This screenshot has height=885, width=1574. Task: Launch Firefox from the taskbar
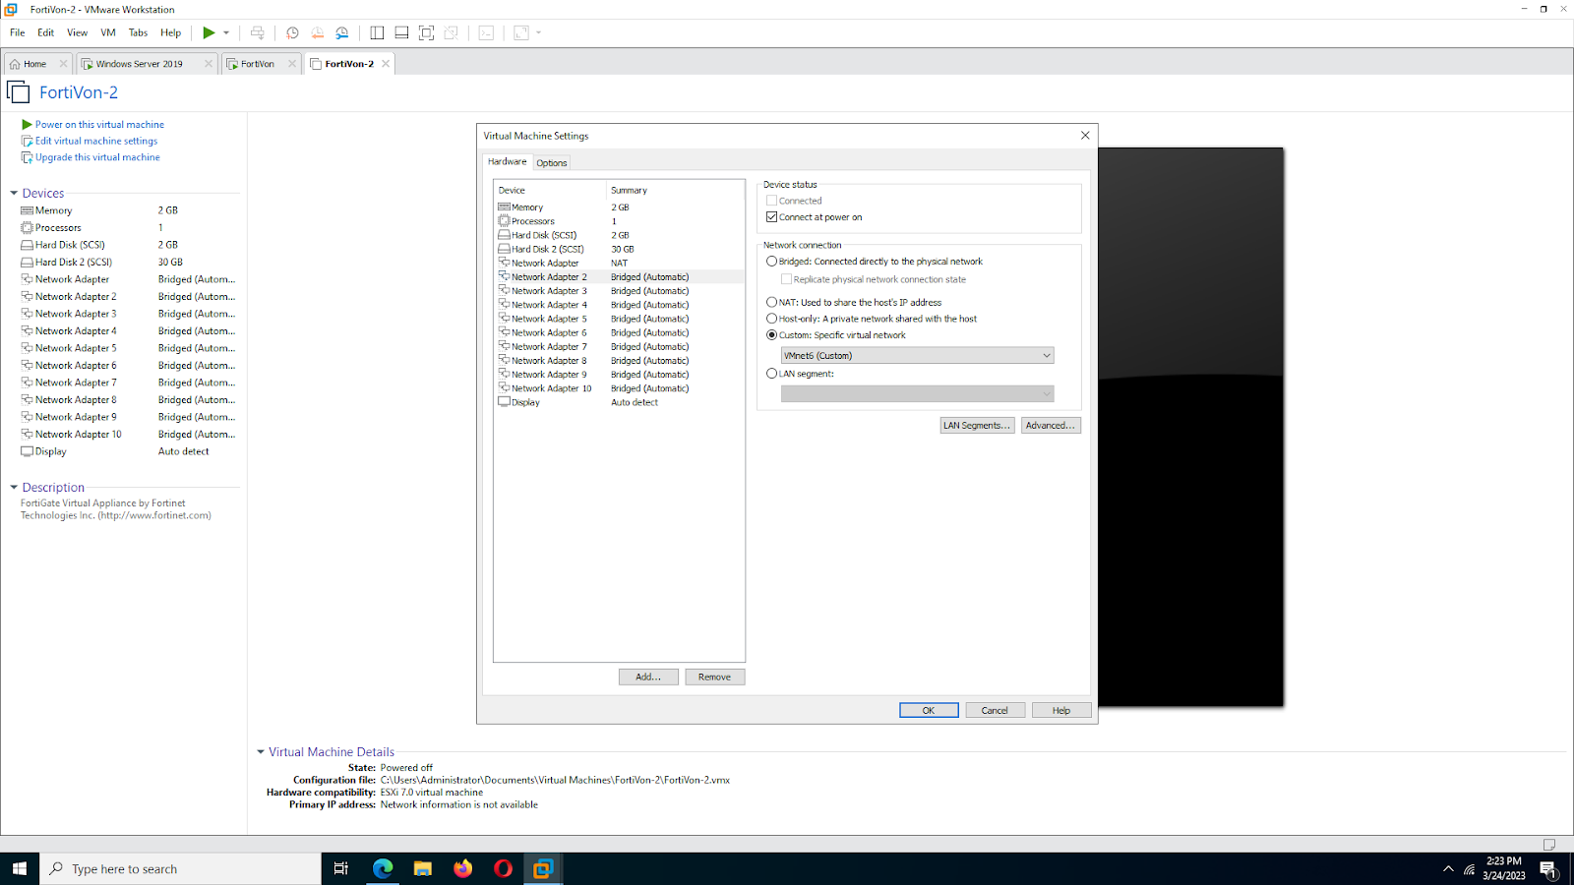[x=463, y=868]
